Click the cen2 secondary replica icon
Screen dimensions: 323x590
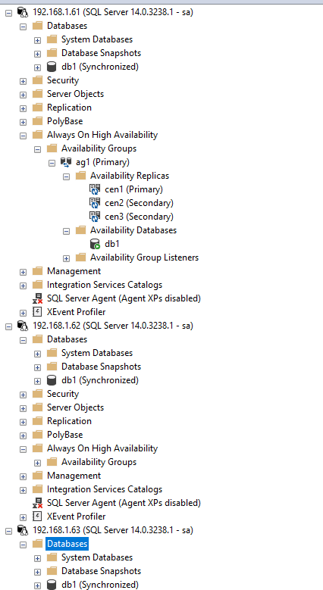coord(95,203)
